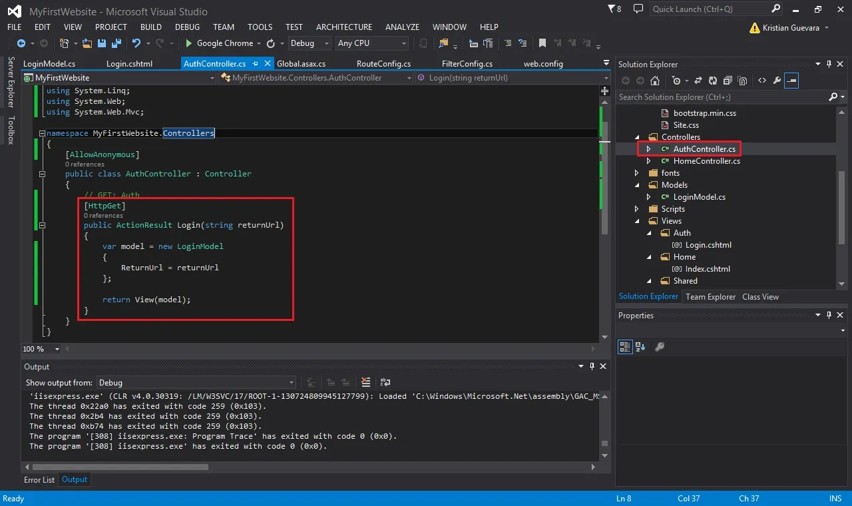This screenshot has width=852, height=506.
Task: Open the Debug configuration dropdown
Action: pyautogui.click(x=310, y=43)
